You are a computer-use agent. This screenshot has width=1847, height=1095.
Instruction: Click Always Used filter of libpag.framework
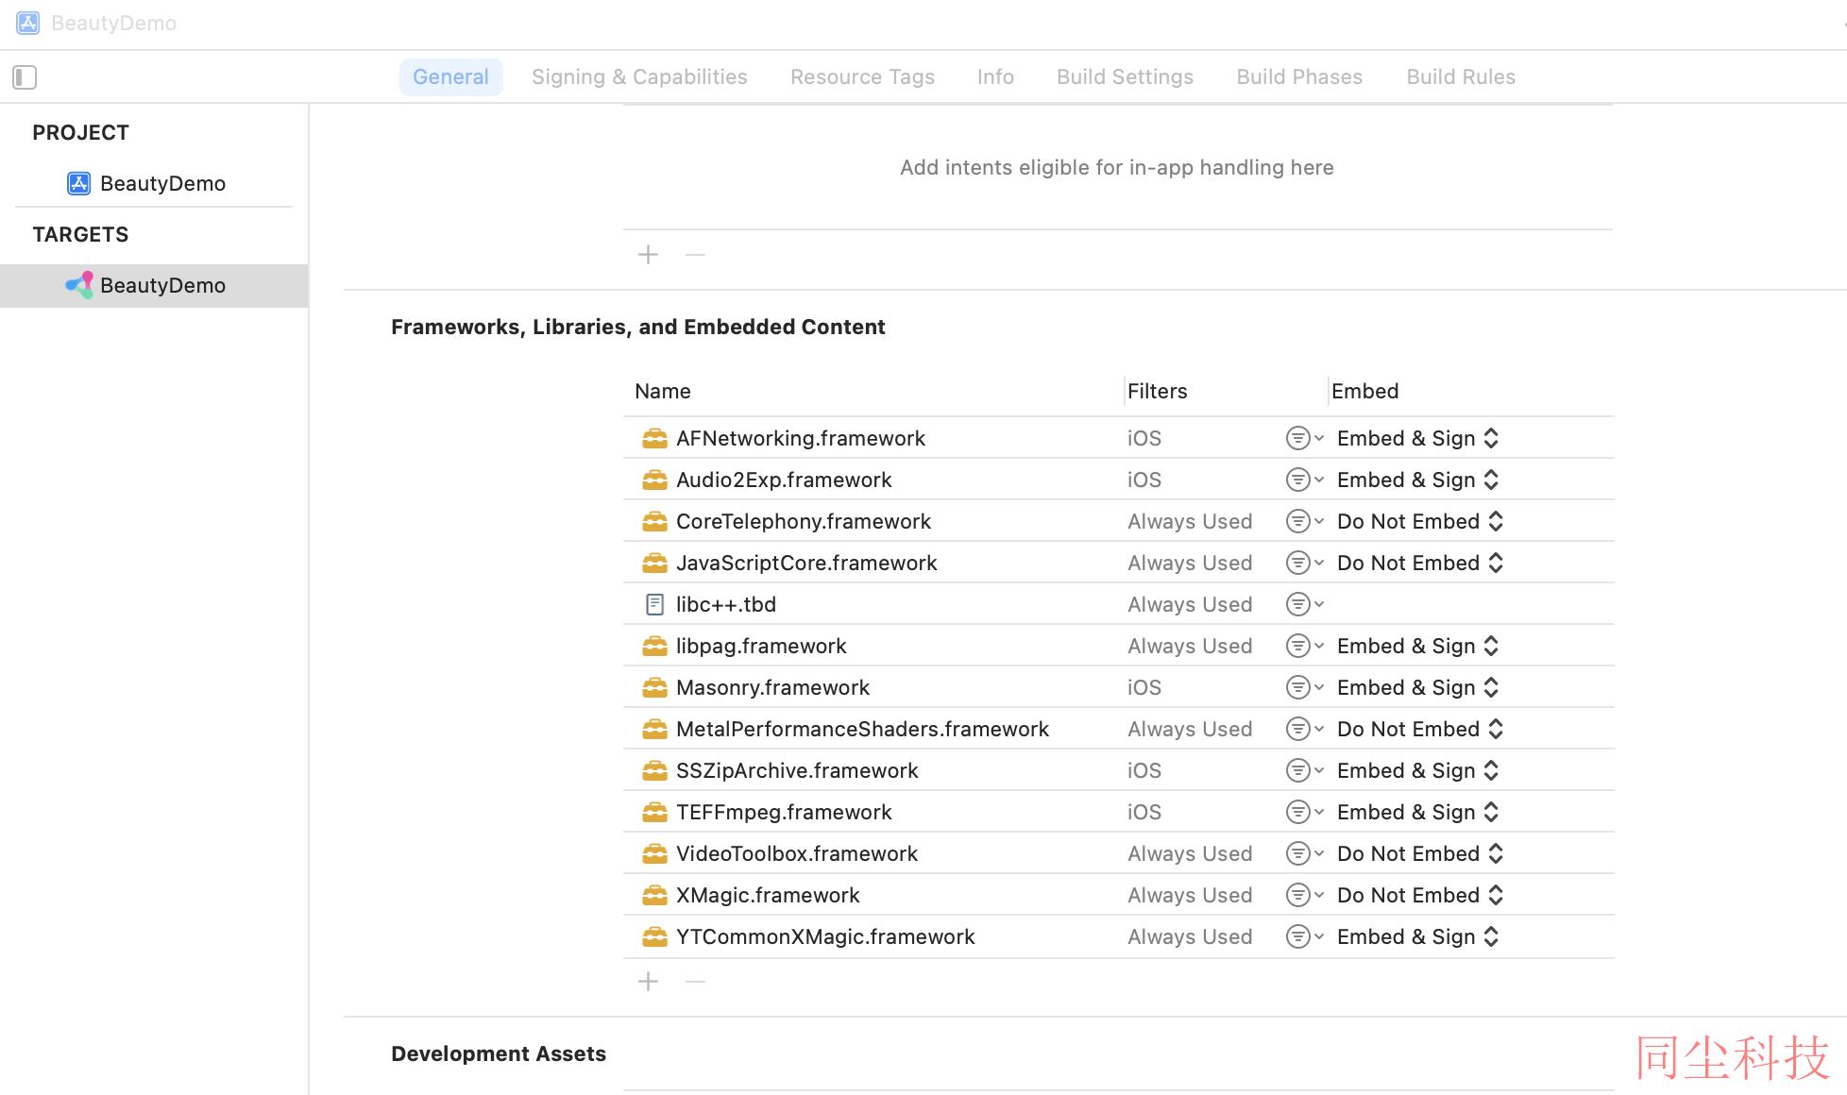click(x=1190, y=646)
